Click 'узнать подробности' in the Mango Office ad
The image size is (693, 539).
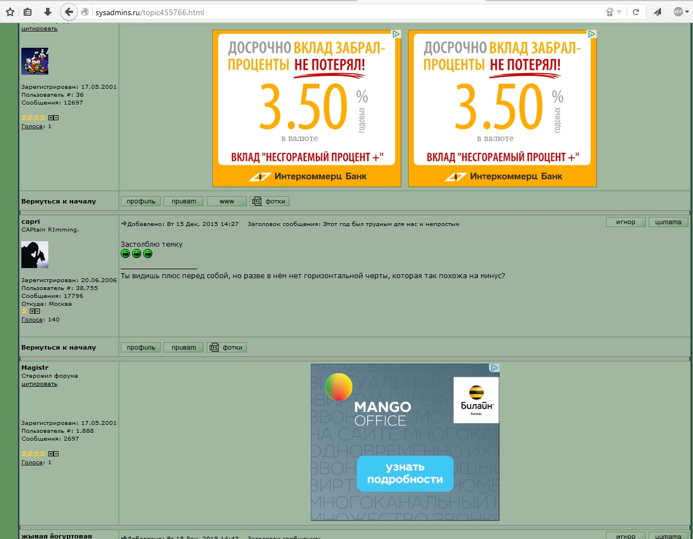[x=405, y=473]
